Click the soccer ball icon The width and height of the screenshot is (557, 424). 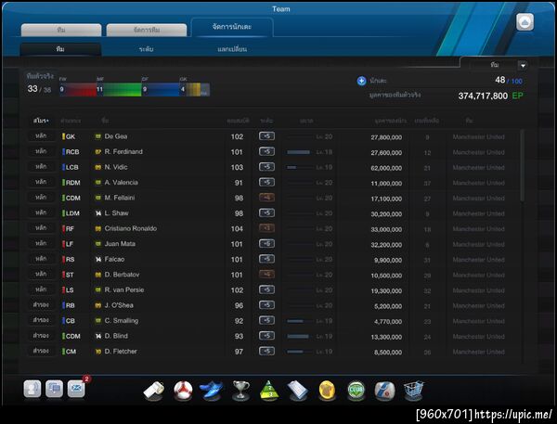[183, 391]
